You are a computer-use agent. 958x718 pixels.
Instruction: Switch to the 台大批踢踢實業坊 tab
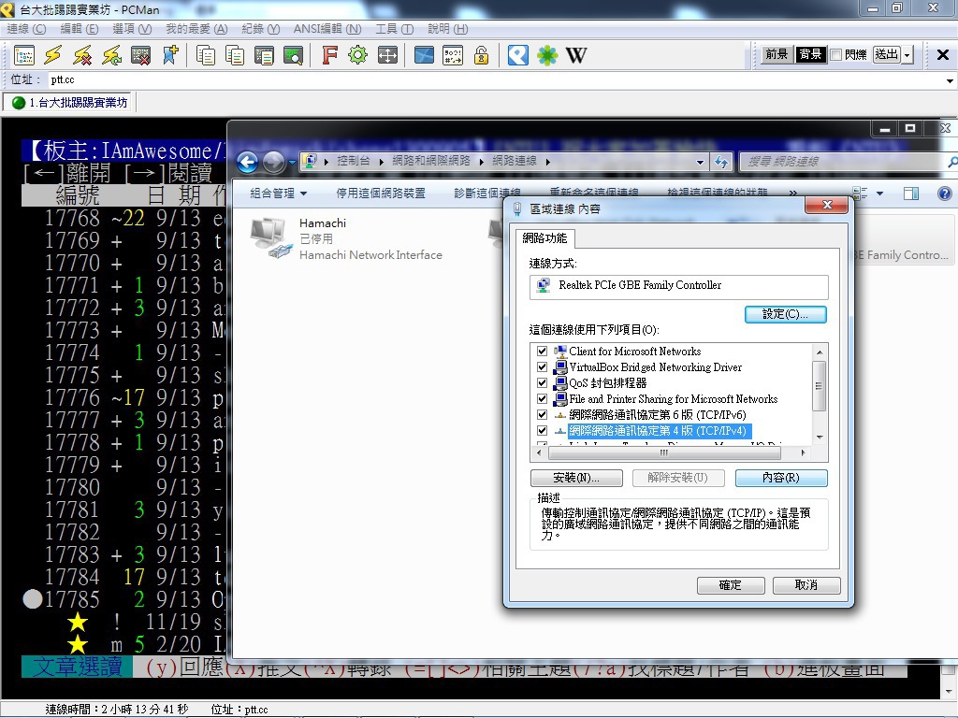[69, 102]
